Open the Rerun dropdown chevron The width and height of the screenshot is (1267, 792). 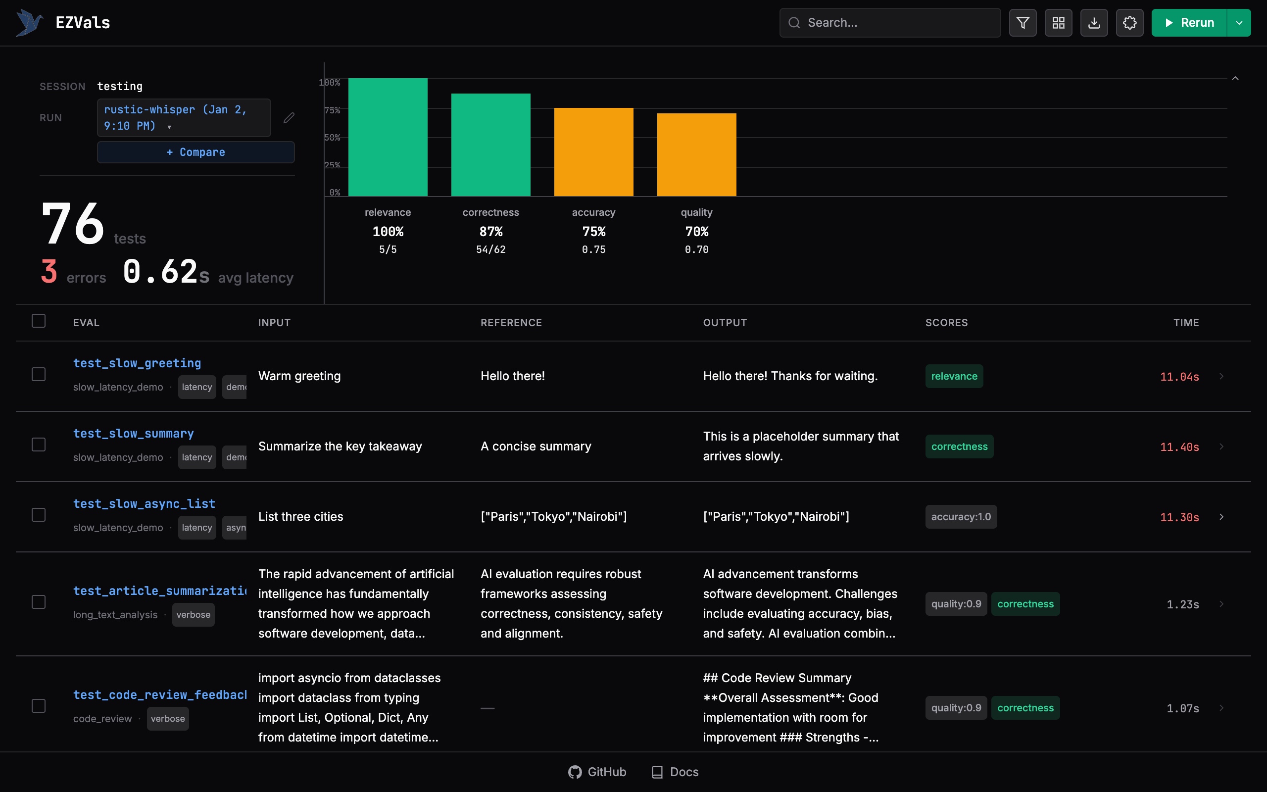[x=1239, y=23]
